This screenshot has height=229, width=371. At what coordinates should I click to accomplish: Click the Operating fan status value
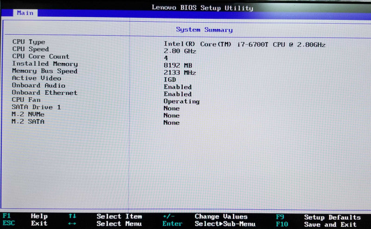click(x=182, y=101)
